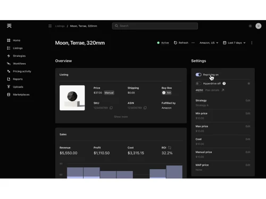Edit the MAP price setting
This screenshot has width=266, height=199.
click(248, 165)
